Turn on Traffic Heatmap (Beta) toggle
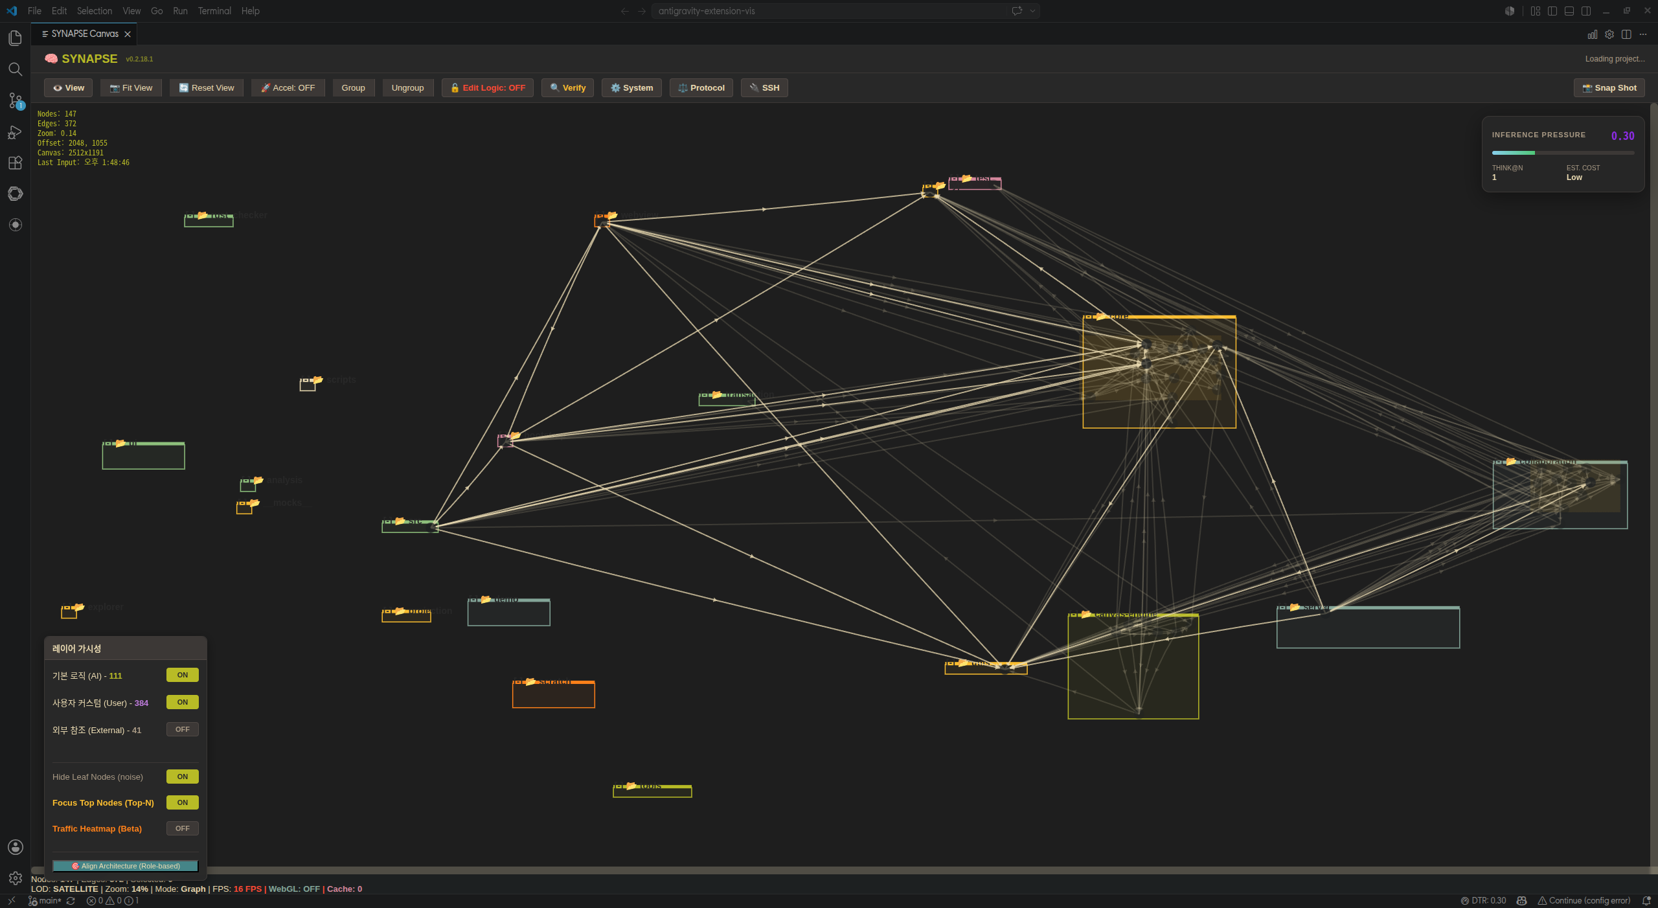 (183, 828)
